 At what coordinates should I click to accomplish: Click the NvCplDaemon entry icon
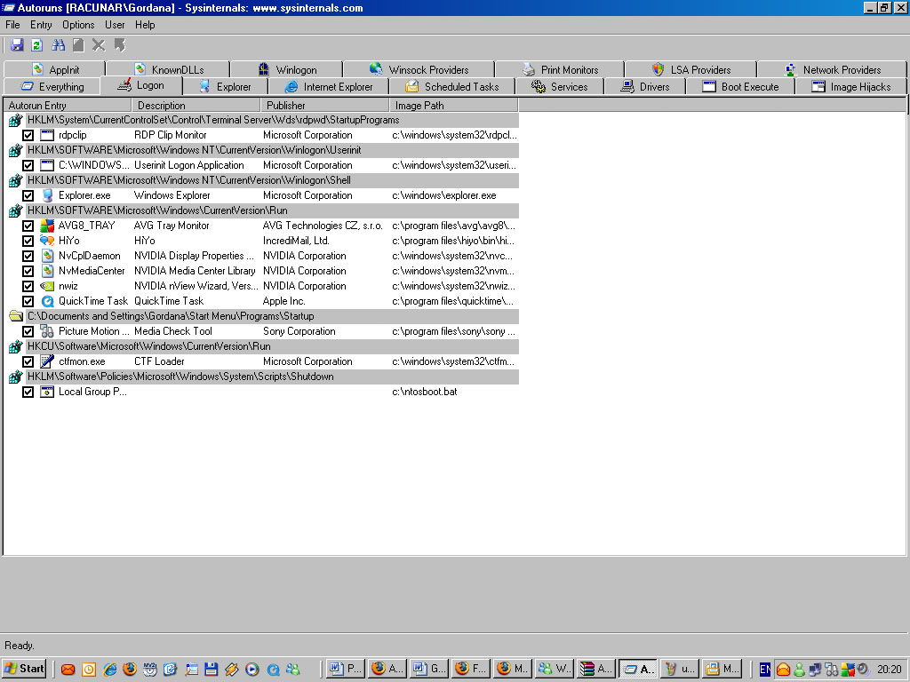pyautogui.click(x=47, y=256)
